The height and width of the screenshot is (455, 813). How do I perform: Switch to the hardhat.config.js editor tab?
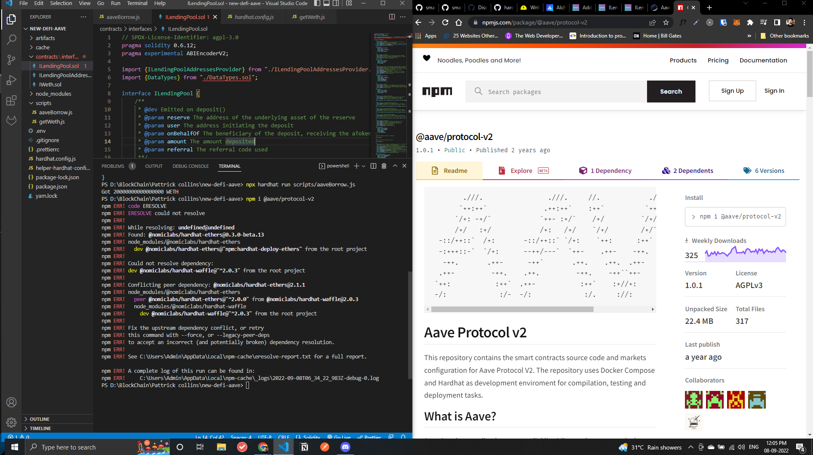coord(254,17)
